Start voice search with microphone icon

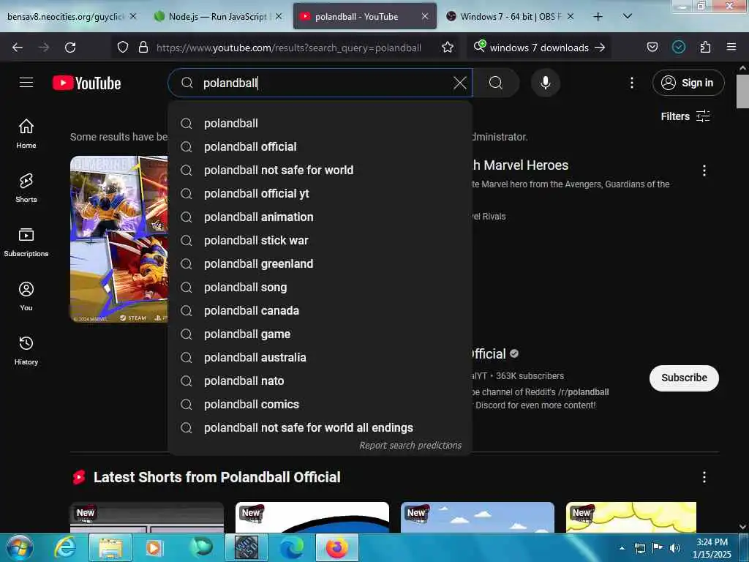click(545, 83)
